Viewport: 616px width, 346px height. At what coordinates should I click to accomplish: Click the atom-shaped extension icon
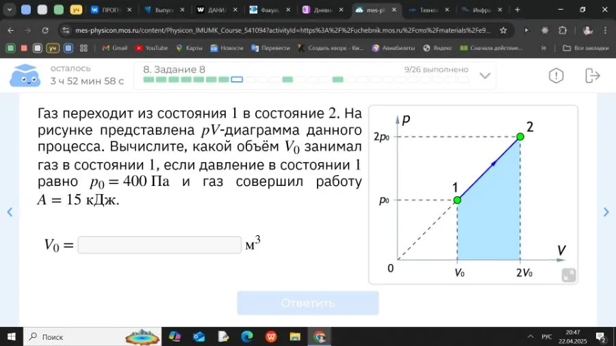545,30
